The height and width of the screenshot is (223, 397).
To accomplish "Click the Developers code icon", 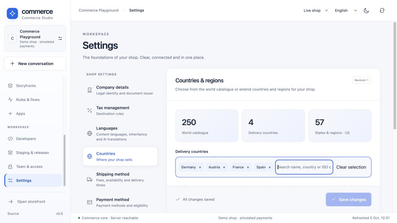I will click(x=10, y=139).
